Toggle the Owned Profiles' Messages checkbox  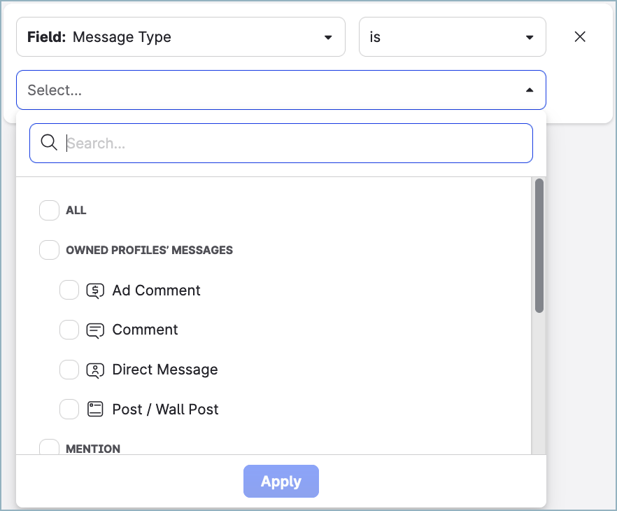pos(49,250)
